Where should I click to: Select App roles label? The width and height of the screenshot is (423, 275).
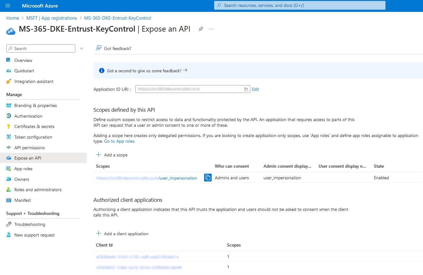pos(23,169)
